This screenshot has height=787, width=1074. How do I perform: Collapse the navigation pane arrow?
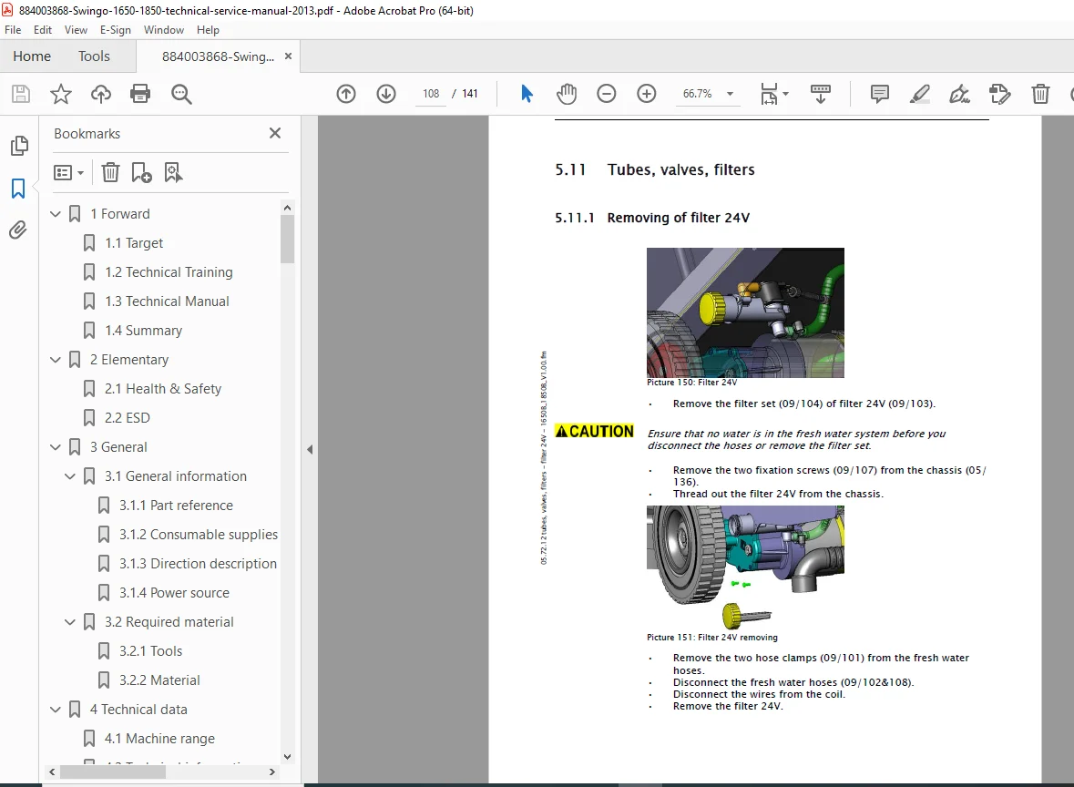[310, 449]
